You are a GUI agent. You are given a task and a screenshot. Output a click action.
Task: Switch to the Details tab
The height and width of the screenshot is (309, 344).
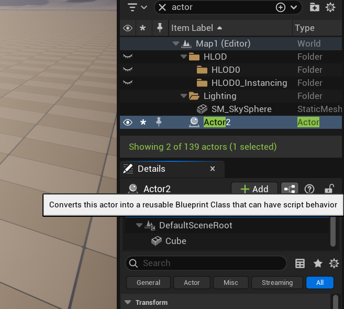tap(151, 169)
